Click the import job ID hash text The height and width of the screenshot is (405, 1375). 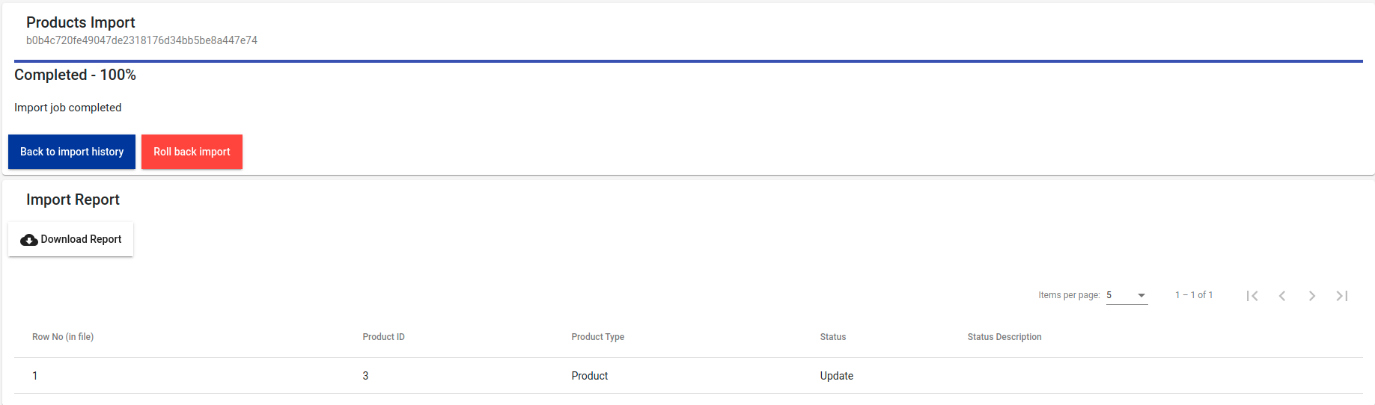pyautogui.click(x=141, y=40)
